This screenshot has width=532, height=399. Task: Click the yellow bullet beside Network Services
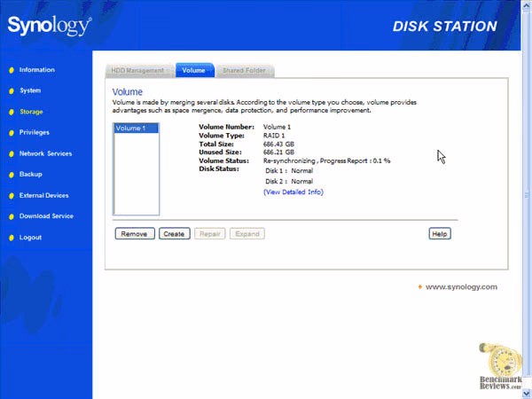12,154
